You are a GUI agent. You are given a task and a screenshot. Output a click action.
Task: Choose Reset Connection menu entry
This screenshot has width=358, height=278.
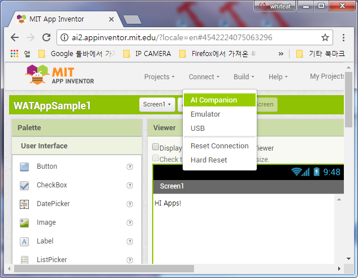[x=219, y=146]
